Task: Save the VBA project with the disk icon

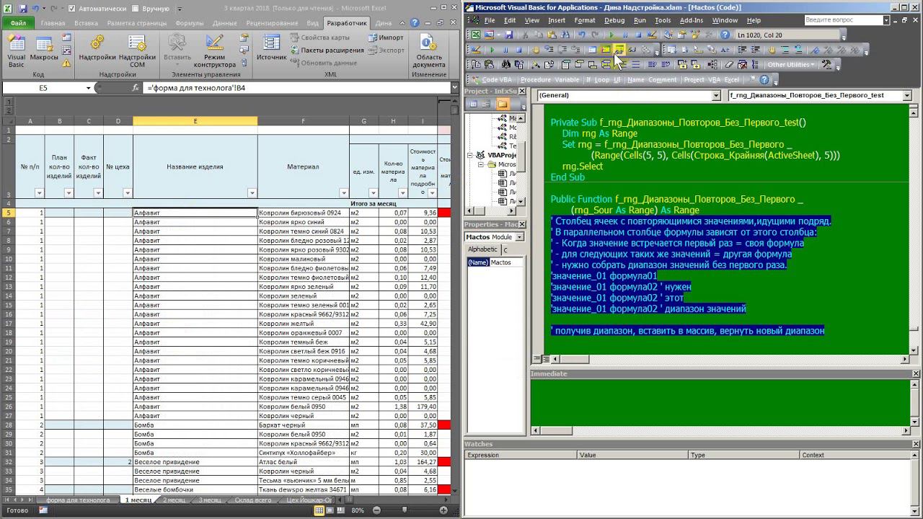Action: [508, 35]
